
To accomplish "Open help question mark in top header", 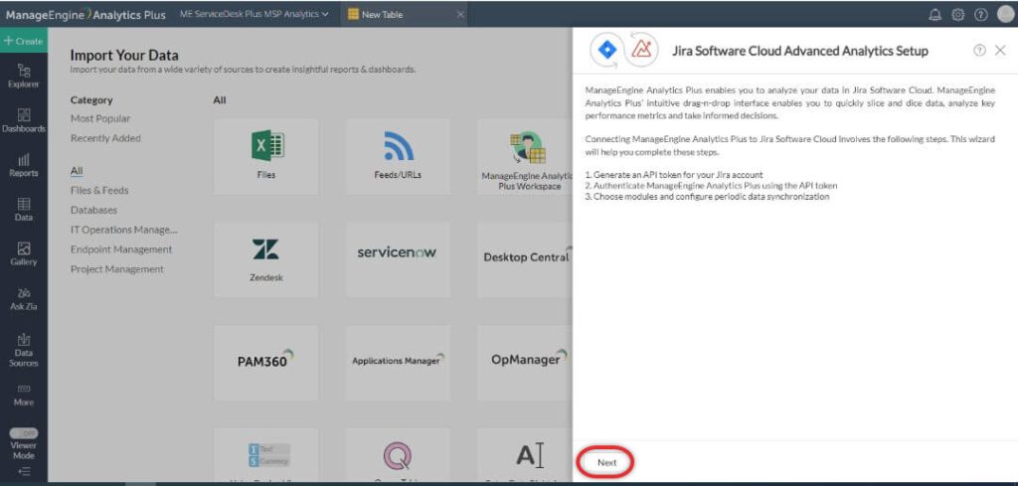I will [x=980, y=15].
